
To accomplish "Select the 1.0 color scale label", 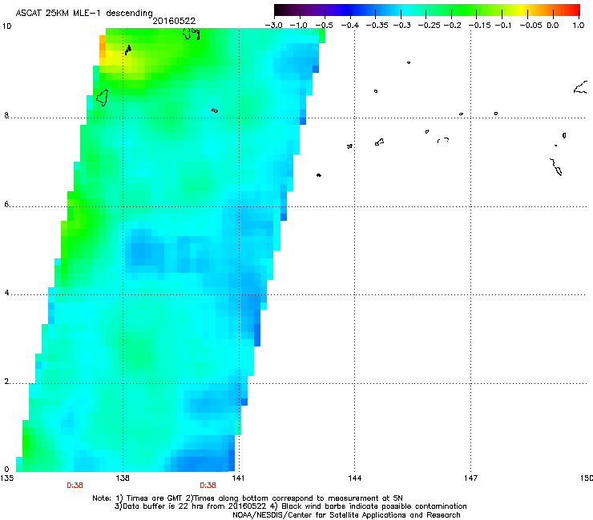I will (x=579, y=26).
